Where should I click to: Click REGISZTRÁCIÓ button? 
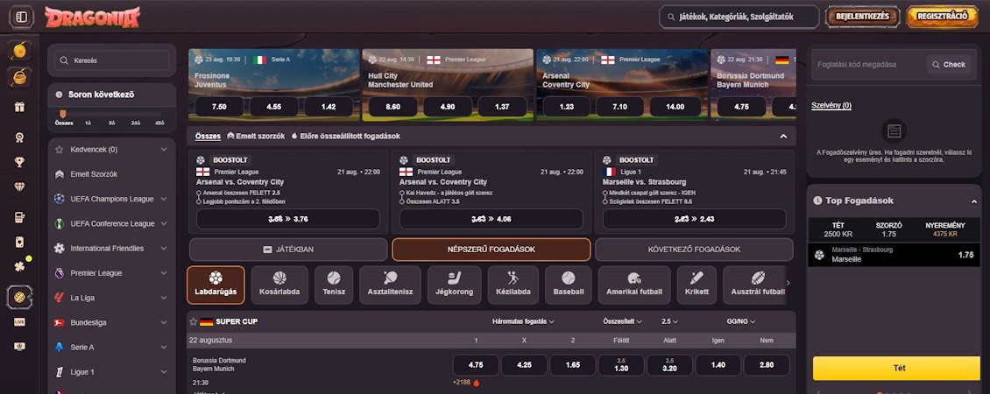(942, 17)
